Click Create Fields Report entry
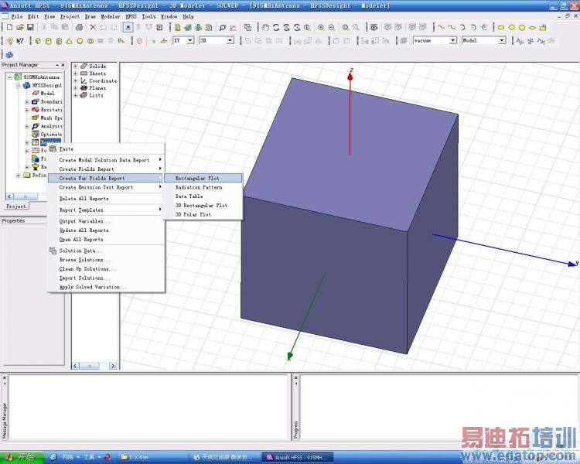This screenshot has height=464, width=580. [106, 169]
